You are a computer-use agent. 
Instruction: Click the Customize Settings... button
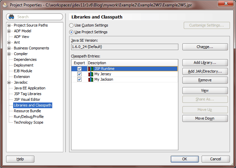point(207,25)
